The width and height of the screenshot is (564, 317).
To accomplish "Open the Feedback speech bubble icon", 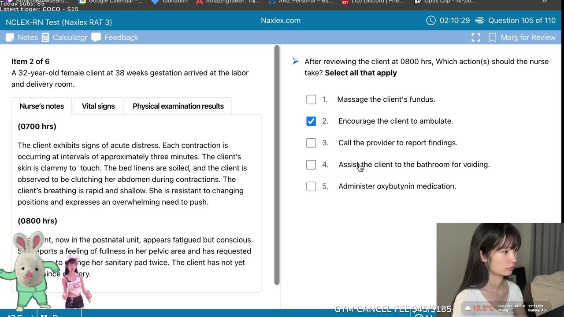I will pyautogui.click(x=96, y=37).
